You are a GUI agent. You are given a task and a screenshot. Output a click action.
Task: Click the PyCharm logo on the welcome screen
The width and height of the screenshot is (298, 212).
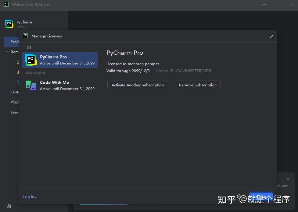pyautogui.click(x=9, y=23)
